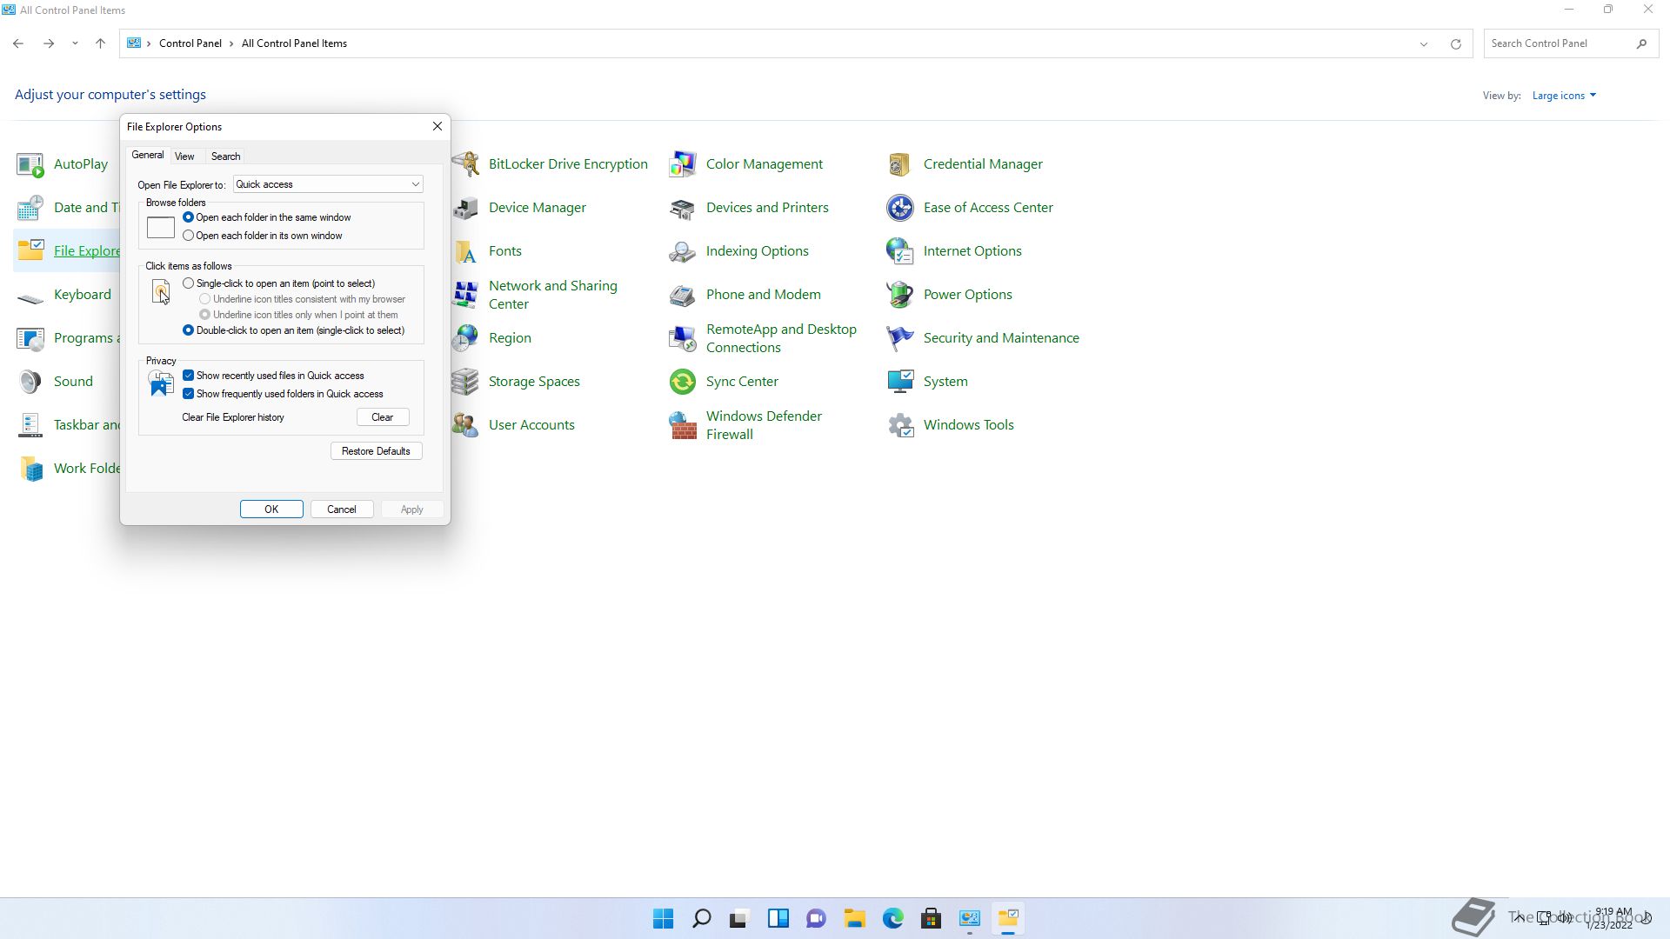Screen dimensions: 1670x939
Task: Open Windows Defender Firewall icon
Action: [x=683, y=425]
